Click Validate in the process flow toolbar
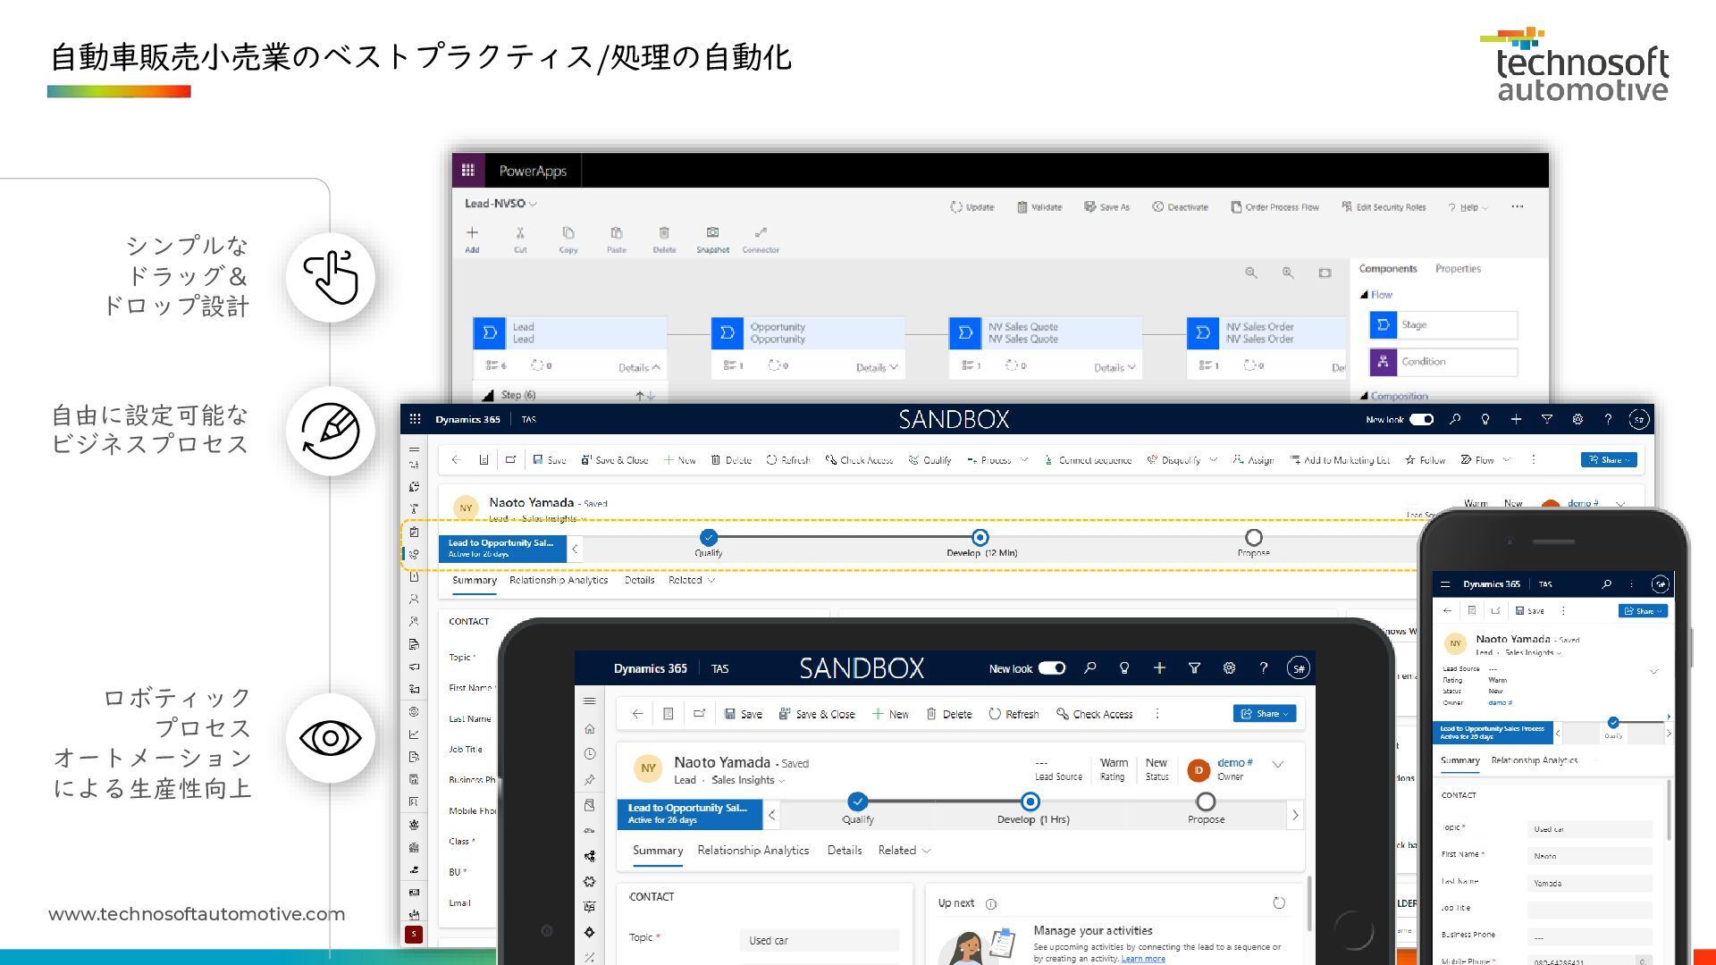The image size is (1716, 965). click(x=1039, y=207)
